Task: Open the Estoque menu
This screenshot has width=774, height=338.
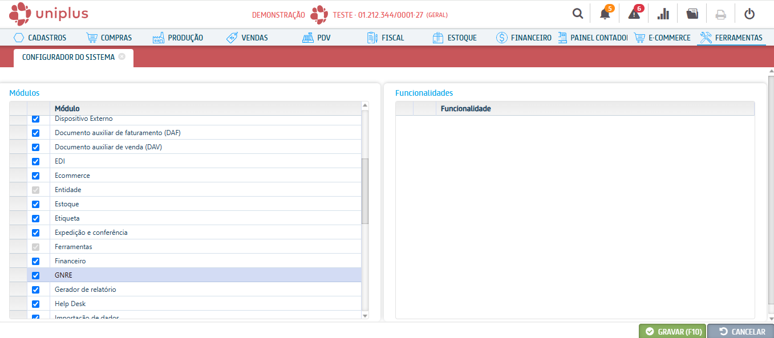Action: (455, 38)
